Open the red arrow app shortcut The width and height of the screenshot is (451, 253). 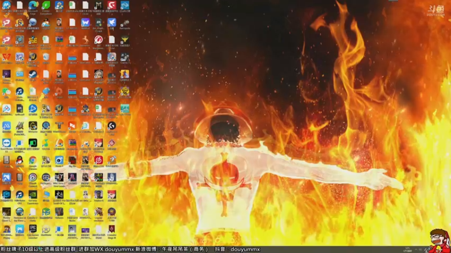[x=72, y=125]
